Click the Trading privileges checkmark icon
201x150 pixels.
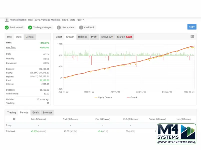click(30, 27)
